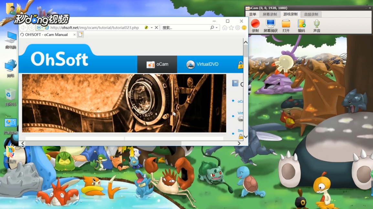Stop page loading with X button
This screenshot has width=373, height=209.
tap(156, 27)
